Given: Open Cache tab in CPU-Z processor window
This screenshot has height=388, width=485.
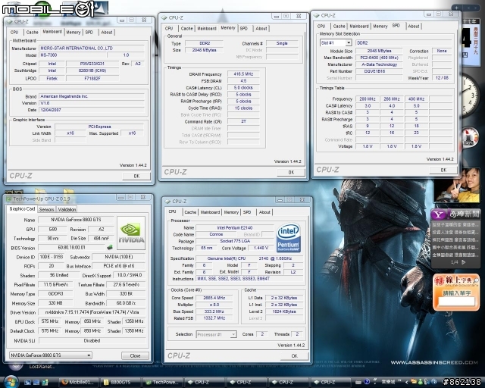Looking at the screenshot, I should coord(190,212).
